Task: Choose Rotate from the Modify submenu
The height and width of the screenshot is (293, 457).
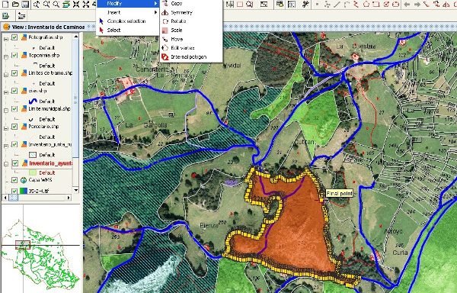Action: click(178, 21)
